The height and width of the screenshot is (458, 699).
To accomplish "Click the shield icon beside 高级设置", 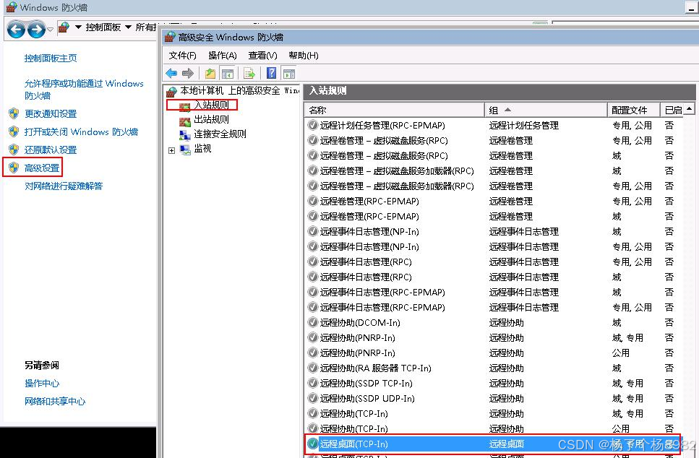I will point(14,168).
